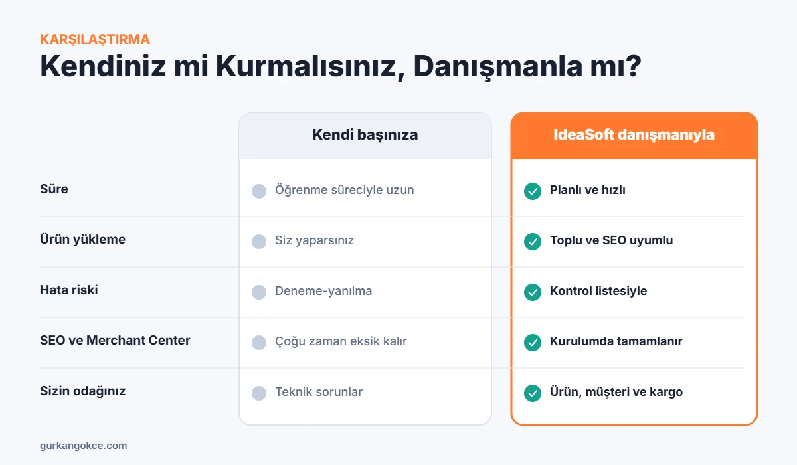The height and width of the screenshot is (465, 797).
Task: Click the text Siz yaparsınız
Action: coord(314,241)
